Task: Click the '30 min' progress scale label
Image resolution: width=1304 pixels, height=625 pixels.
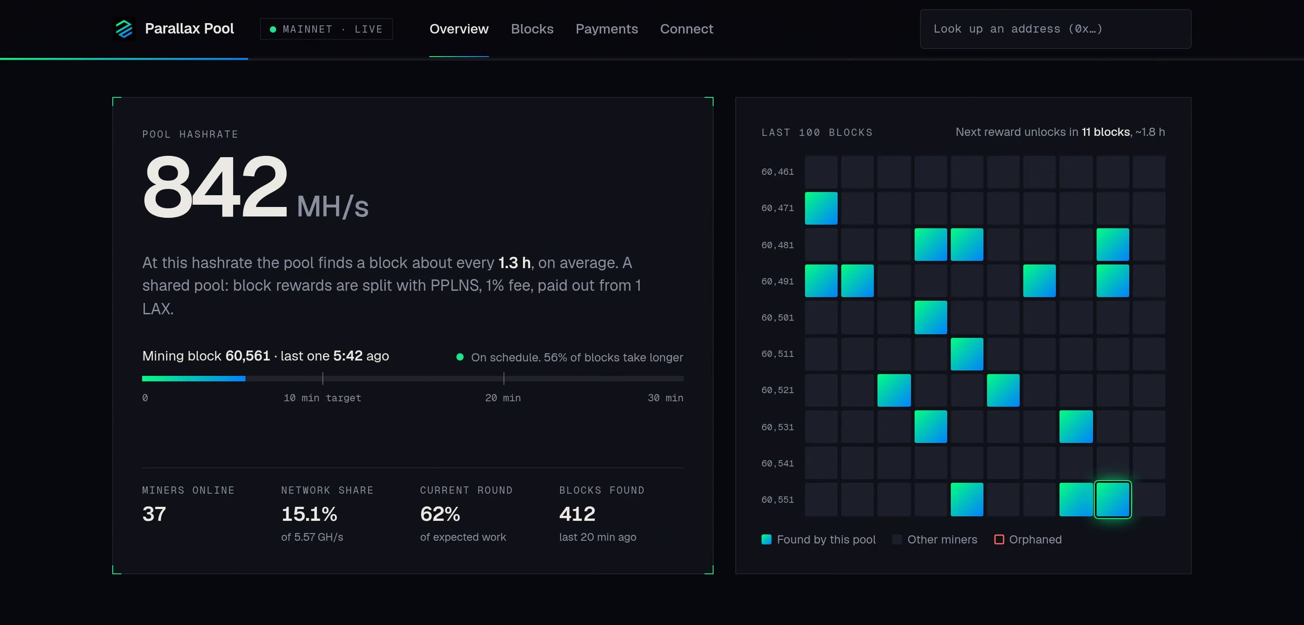Action: [665, 398]
